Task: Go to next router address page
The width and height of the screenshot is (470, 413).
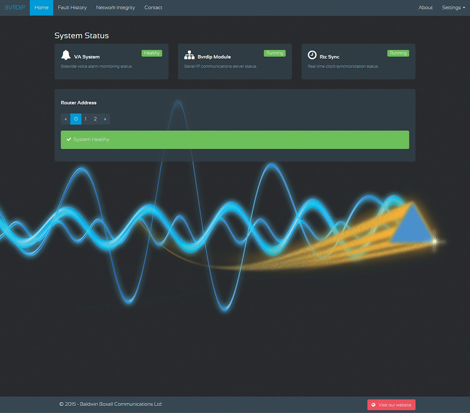Action: (105, 119)
